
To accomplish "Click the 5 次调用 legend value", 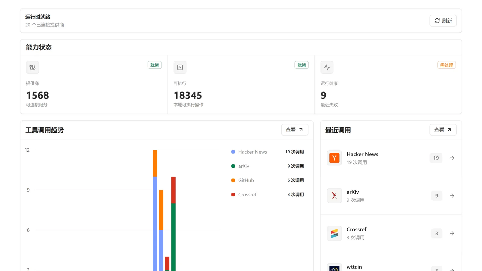I will [x=296, y=180].
